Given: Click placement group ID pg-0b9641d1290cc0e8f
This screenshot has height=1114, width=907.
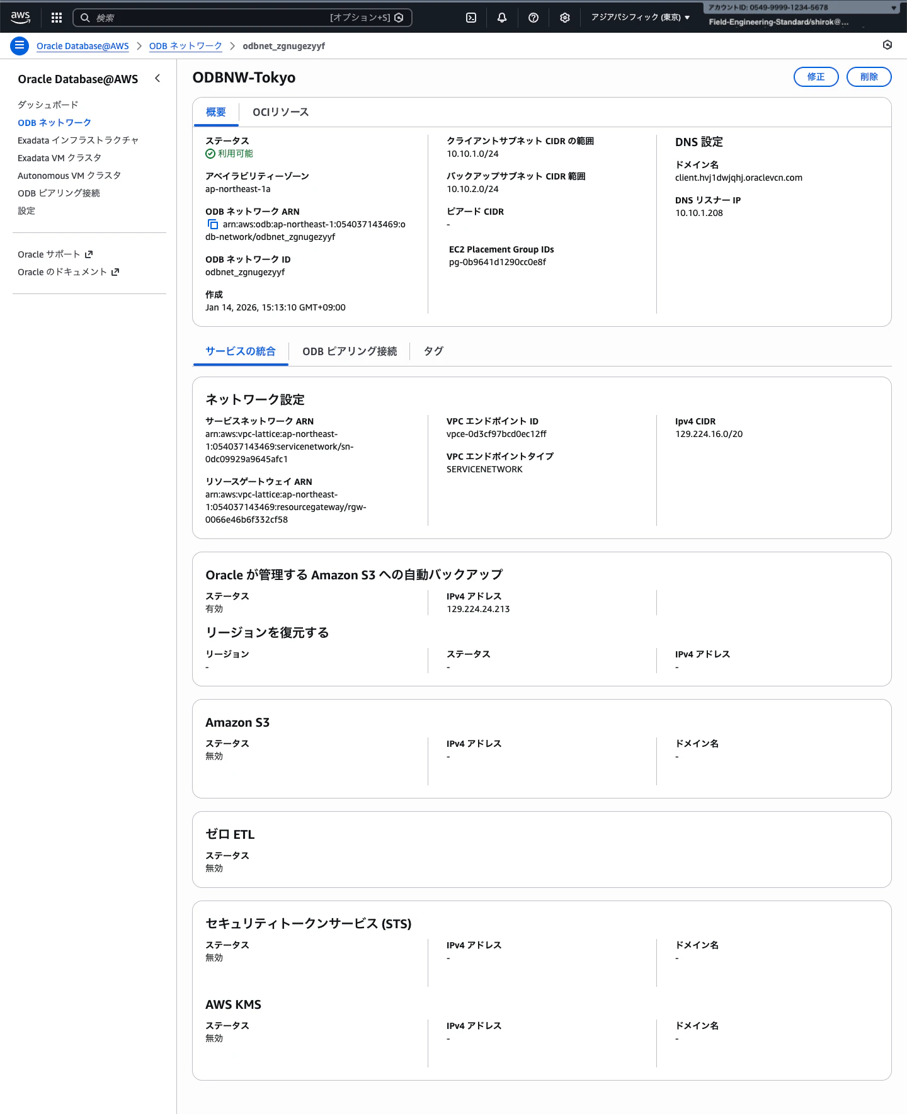Looking at the screenshot, I should coord(498,262).
